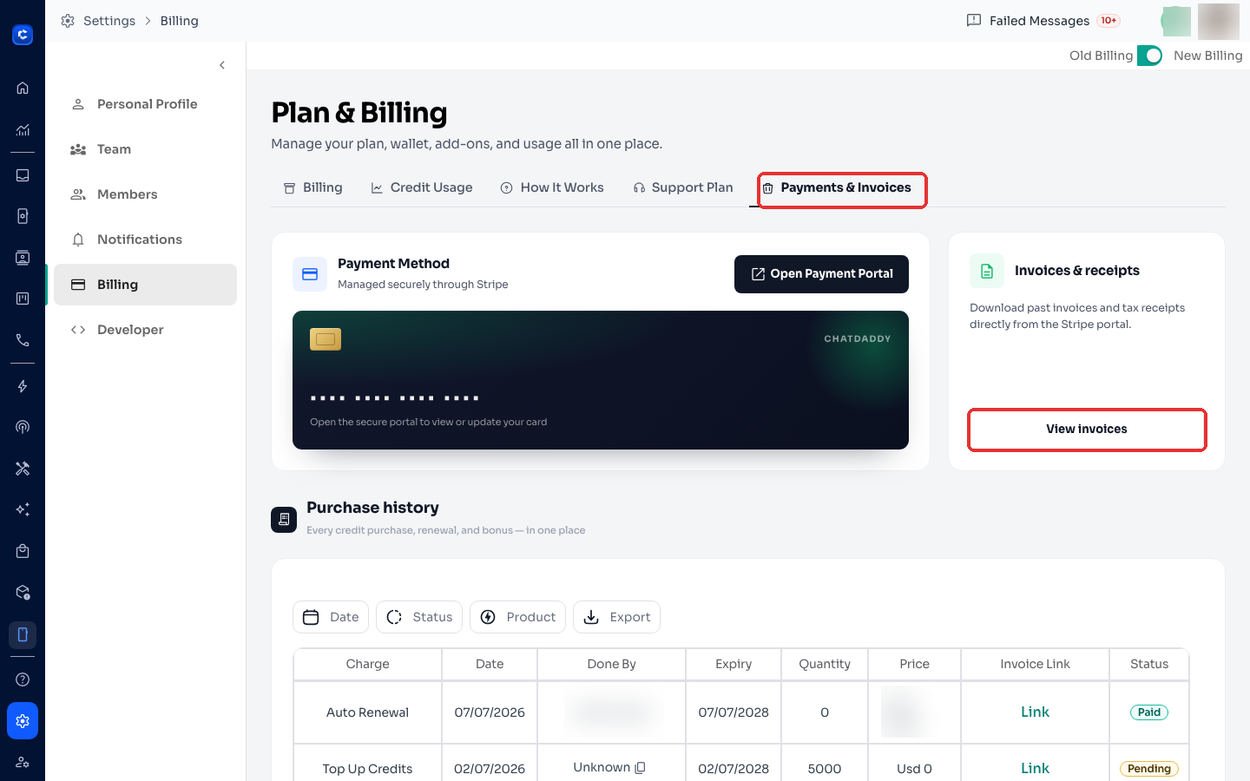Image resolution: width=1250 pixels, height=781 pixels.
Task: Click the Pending status badge
Action: [1149, 769]
